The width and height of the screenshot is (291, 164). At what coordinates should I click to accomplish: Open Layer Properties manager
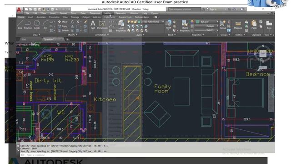pos(121,26)
